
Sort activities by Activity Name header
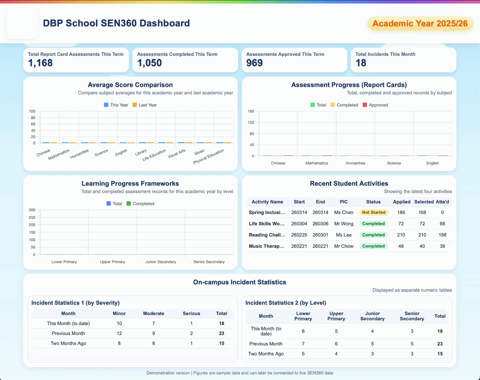267,202
